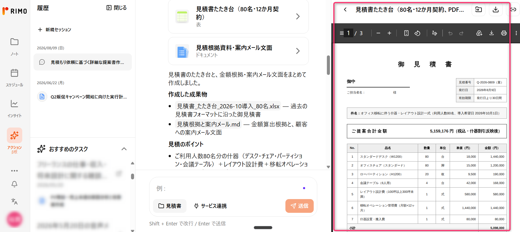Open session 見積もり依頼に基づく詳細な提案書作…
Viewport: 520px width, 232px height.
click(83, 62)
